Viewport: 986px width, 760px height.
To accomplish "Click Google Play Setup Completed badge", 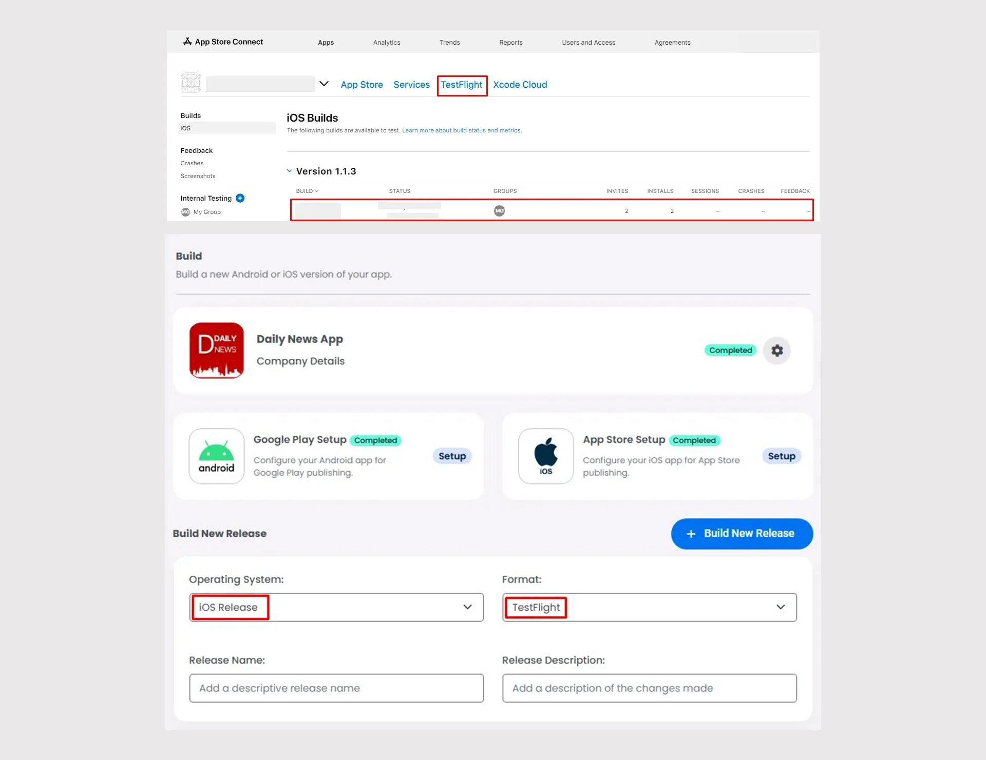I will (x=375, y=440).
